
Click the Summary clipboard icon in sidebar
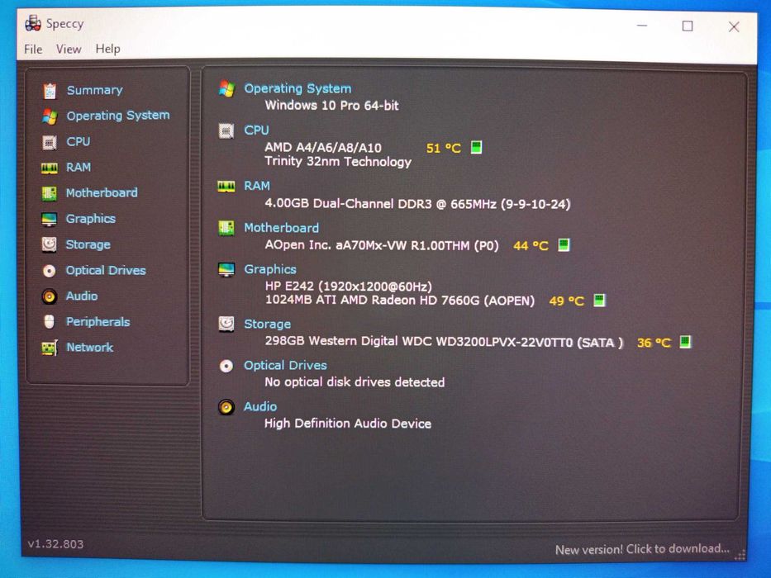tap(50, 91)
